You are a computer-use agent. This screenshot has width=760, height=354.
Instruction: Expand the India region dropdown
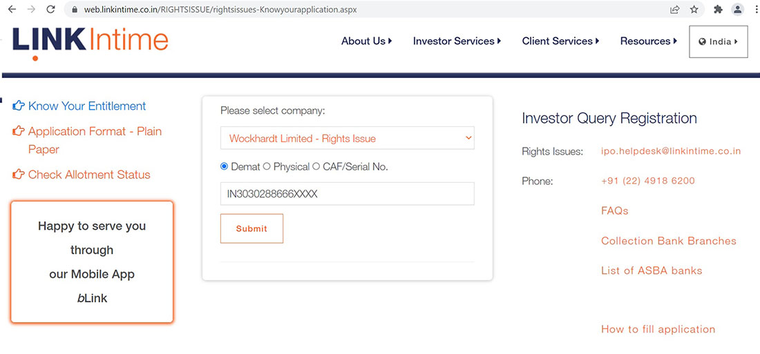tap(719, 41)
